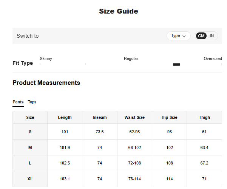Switch units to IN

212,36
